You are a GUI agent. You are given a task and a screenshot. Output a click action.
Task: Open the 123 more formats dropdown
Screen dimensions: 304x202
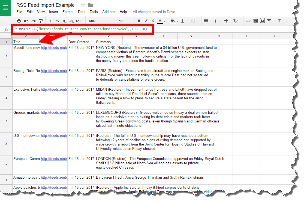[x=79, y=21]
